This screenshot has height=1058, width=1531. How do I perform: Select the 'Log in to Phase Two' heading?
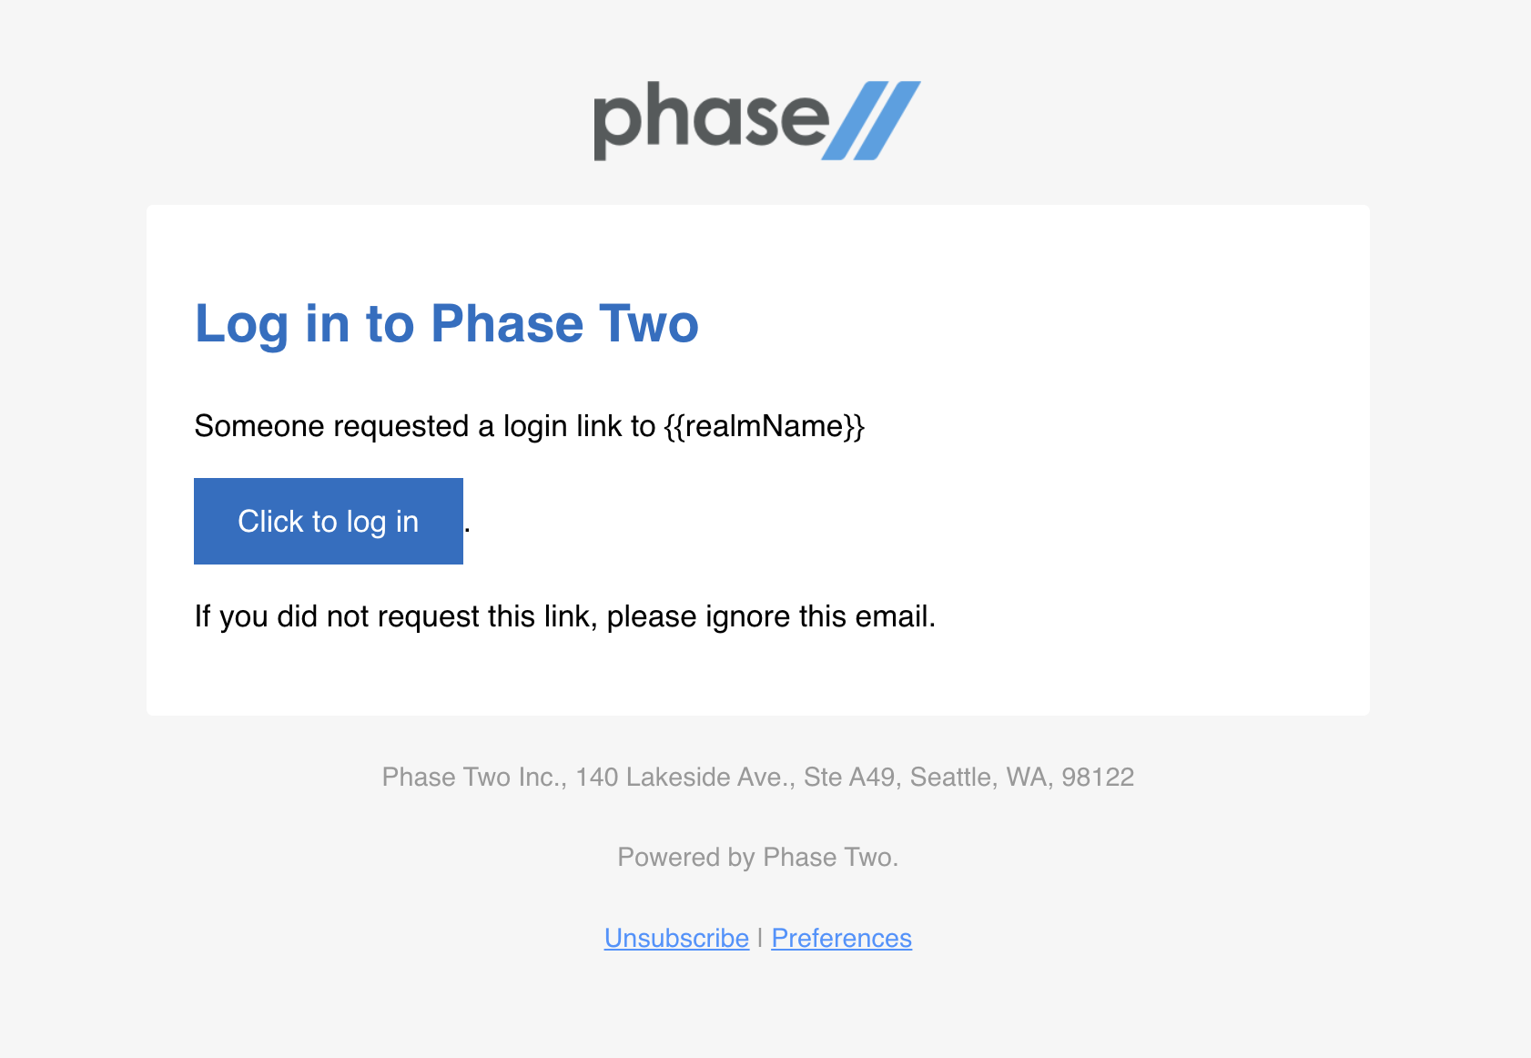click(x=446, y=324)
